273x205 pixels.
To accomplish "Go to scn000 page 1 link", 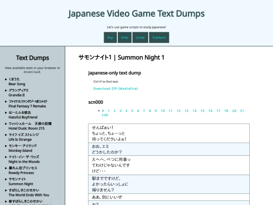I will (109, 111).
